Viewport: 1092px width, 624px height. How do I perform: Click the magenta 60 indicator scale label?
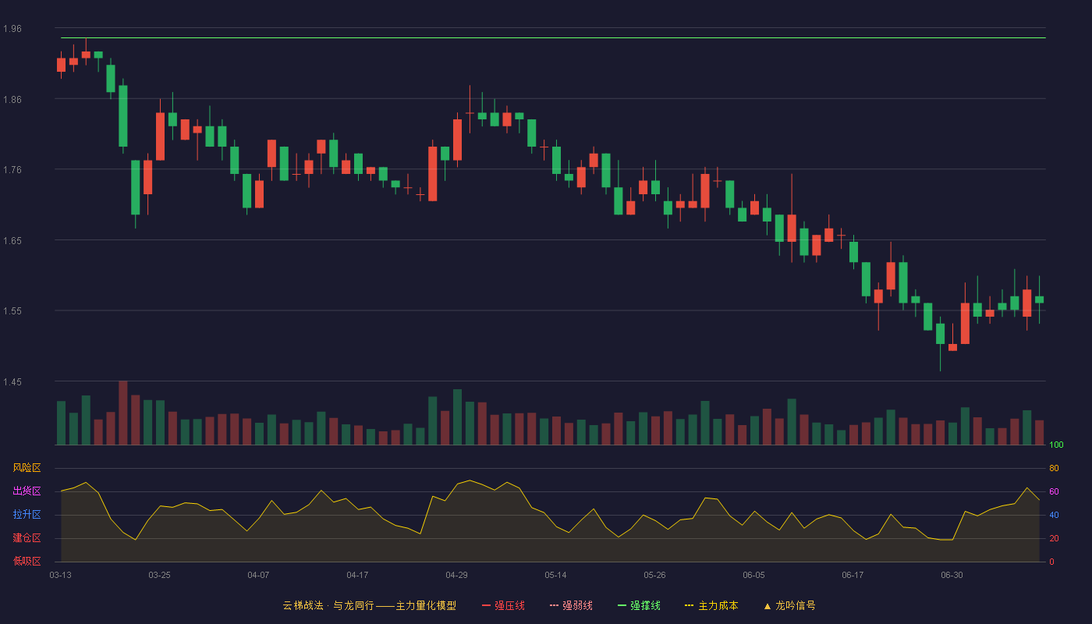[x=1054, y=491]
